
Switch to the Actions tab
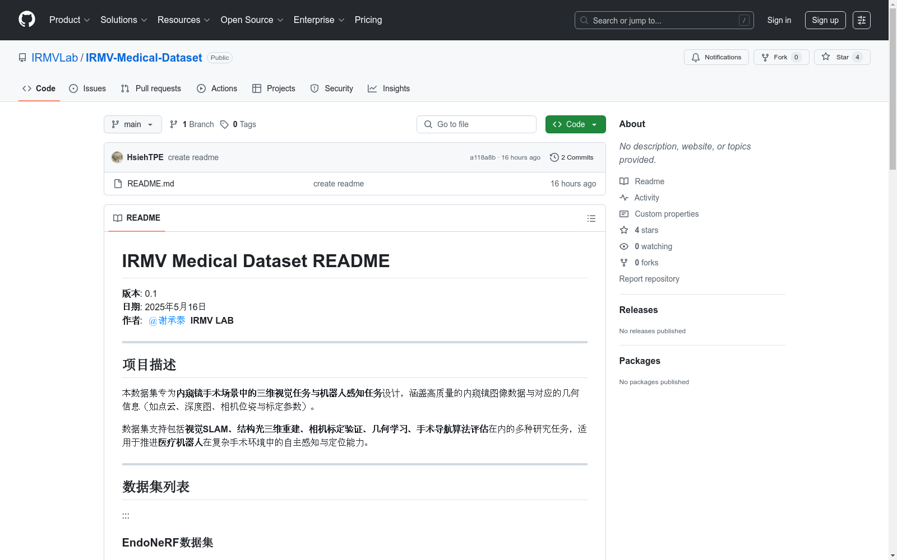tap(217, 88)
